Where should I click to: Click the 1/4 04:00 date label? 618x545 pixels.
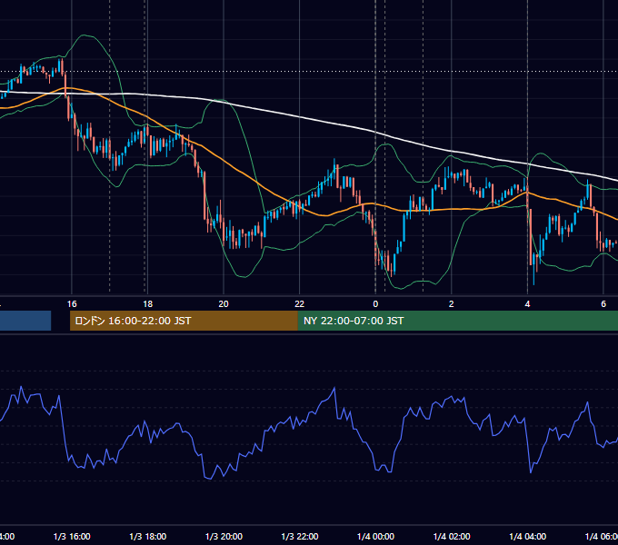point(528,537)
